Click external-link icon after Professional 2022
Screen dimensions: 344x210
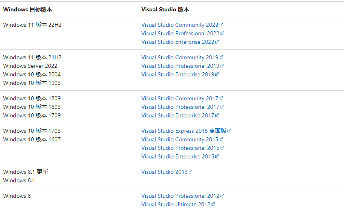tap(222, 33)
